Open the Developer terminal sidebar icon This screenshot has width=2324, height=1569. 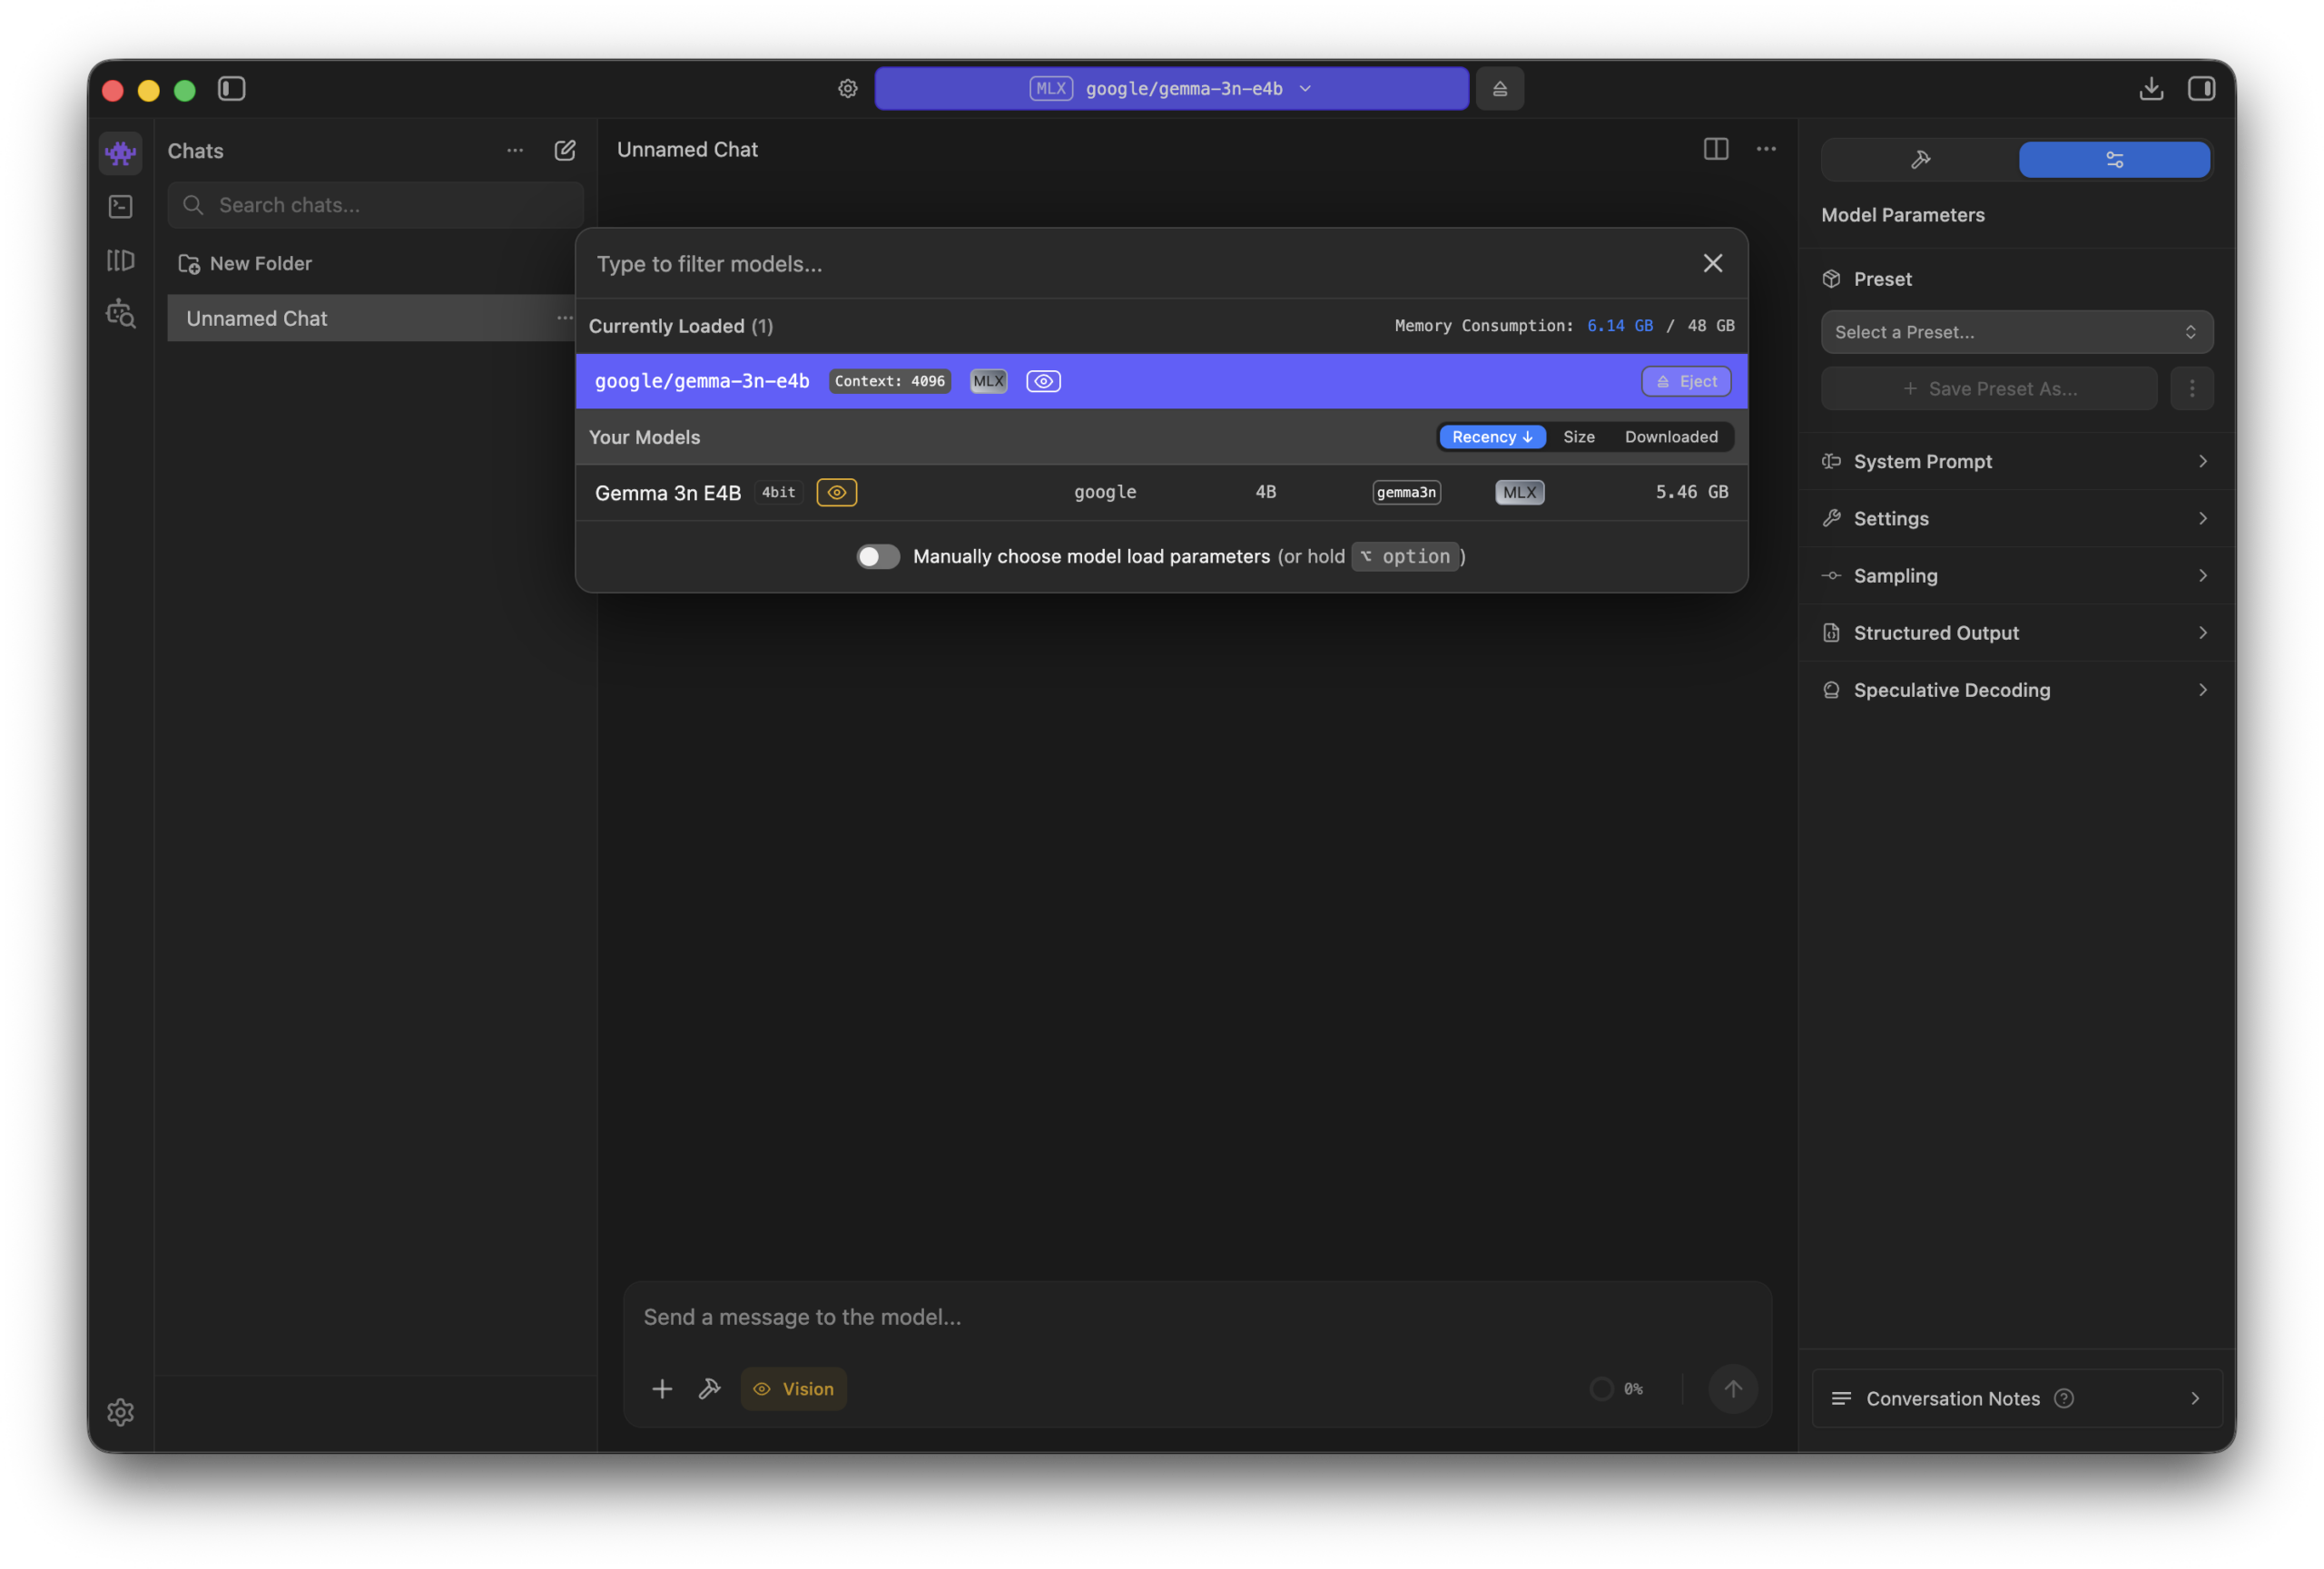pyautogui.click(x=120, y=207)
